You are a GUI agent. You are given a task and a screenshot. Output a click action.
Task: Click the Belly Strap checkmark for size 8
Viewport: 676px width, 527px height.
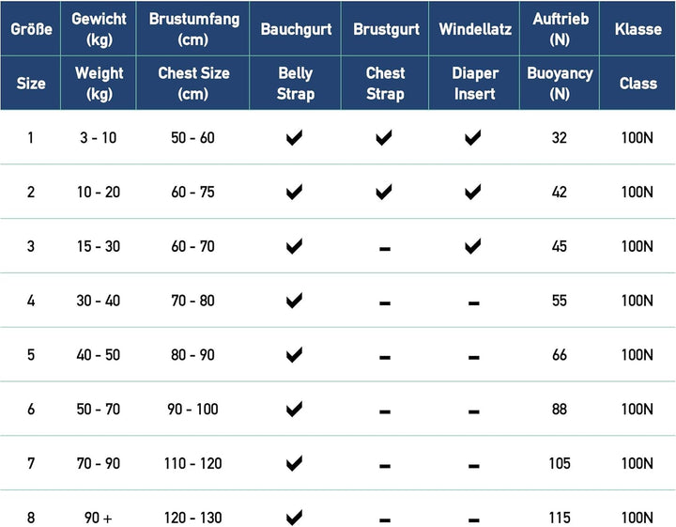[294, 517]
